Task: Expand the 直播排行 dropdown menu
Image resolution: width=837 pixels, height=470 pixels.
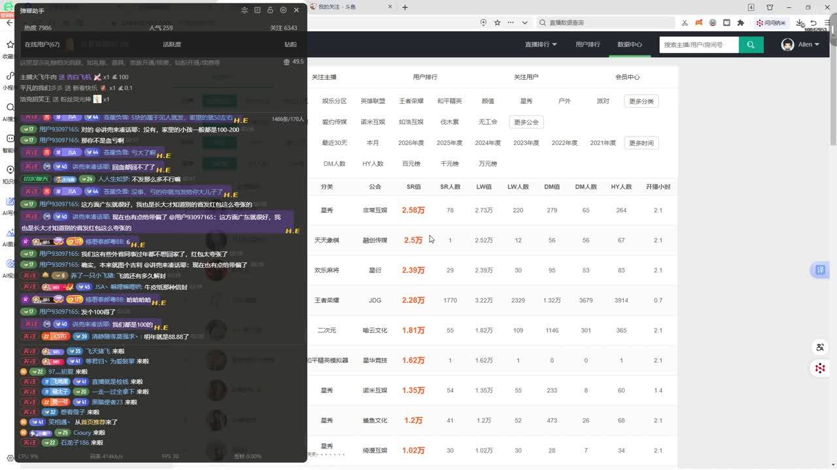Action: (541, 44)
